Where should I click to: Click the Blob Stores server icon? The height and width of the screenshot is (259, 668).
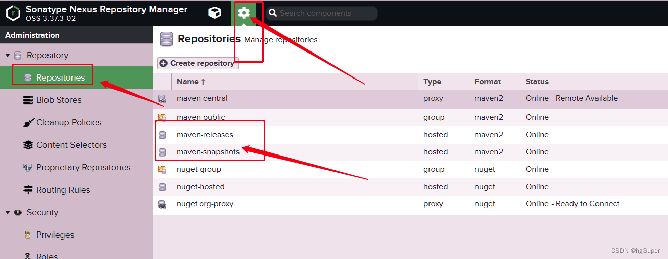(28, 100)
